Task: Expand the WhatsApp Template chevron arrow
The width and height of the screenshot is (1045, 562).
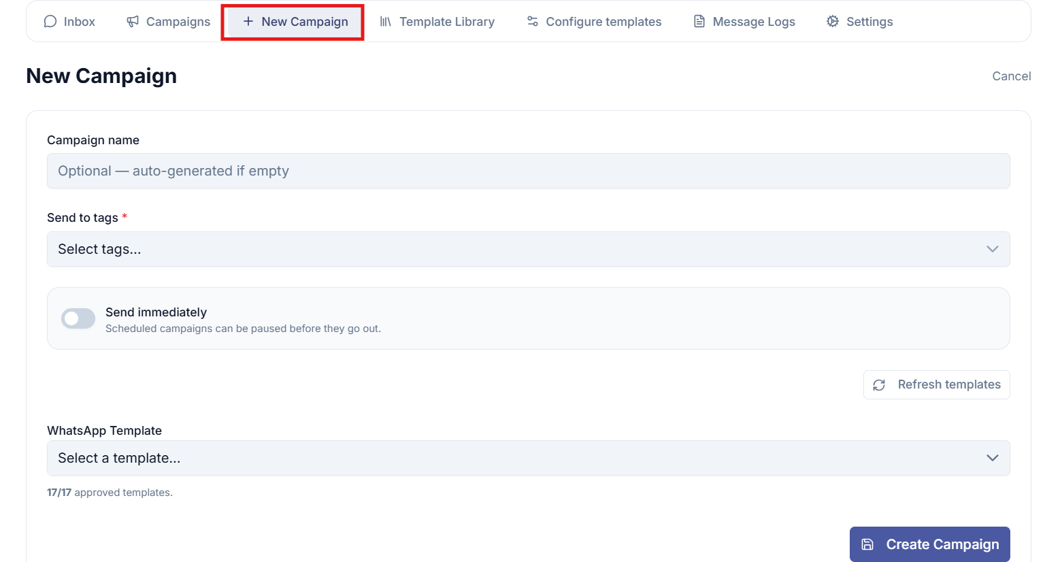Action: click(993, 458)
